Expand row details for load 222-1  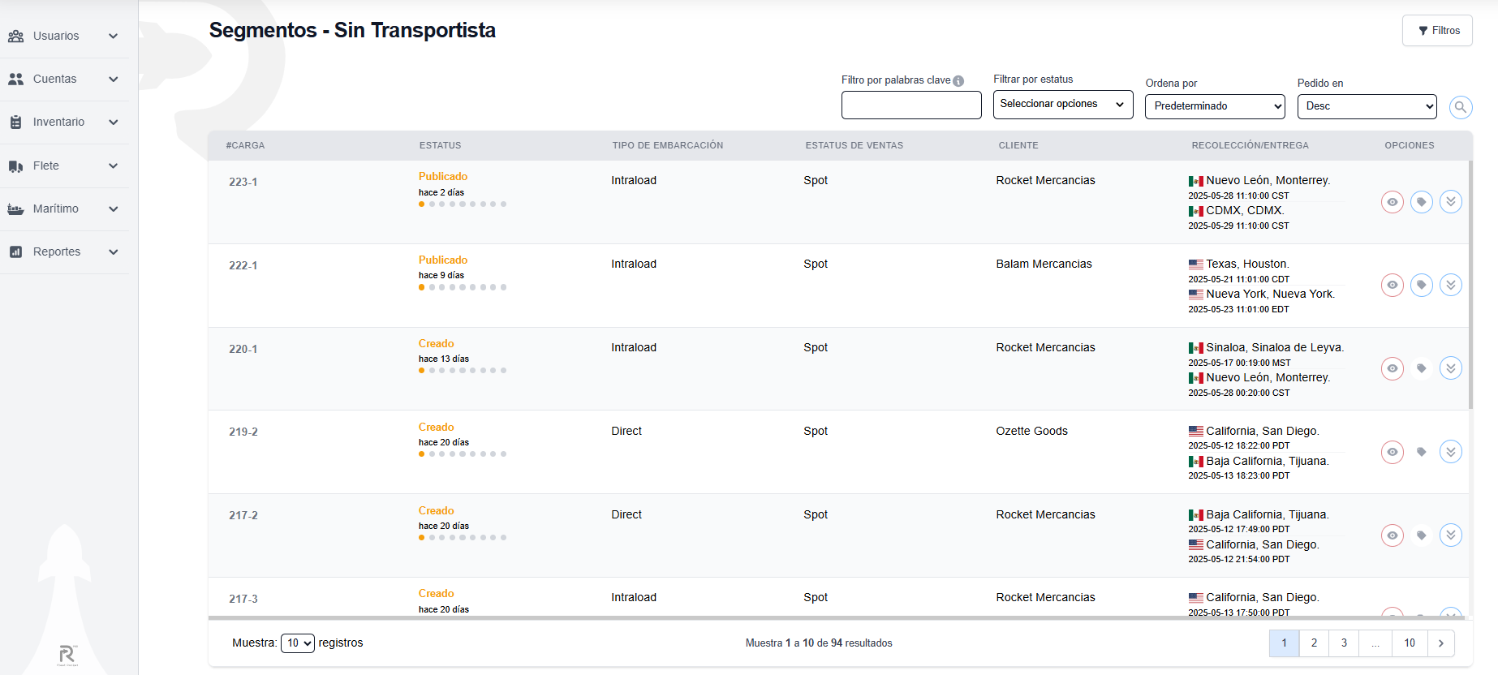[1451, 286]
